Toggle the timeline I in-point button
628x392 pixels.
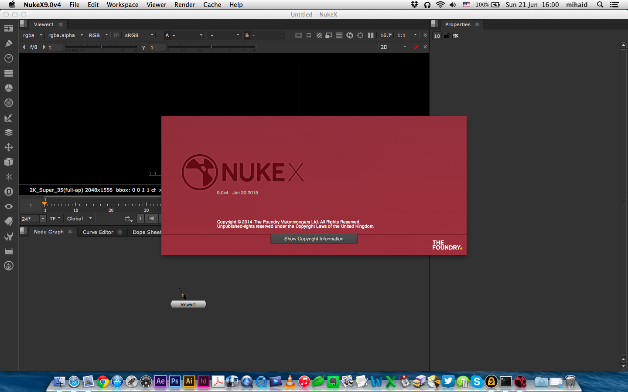click(140, 219)
